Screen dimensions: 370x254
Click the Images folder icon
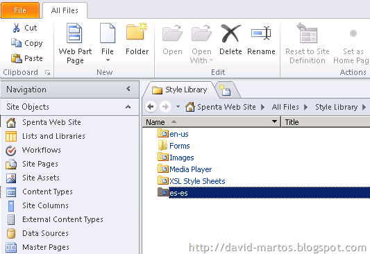click(x=163, y=157)
